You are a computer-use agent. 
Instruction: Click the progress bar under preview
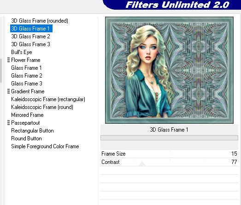coord(169,138)
